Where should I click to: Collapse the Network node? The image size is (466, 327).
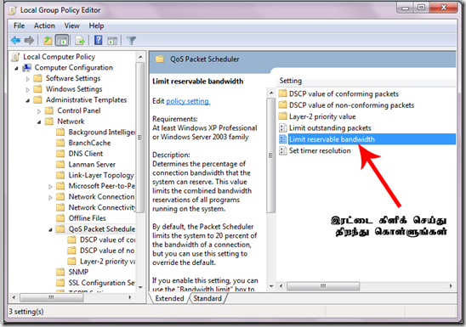pyautogui.click(x=39, y=122)
